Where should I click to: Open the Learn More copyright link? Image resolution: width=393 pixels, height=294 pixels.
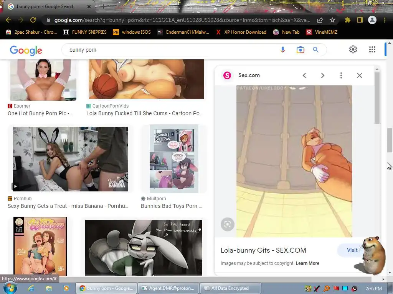[x=307, y=263]
